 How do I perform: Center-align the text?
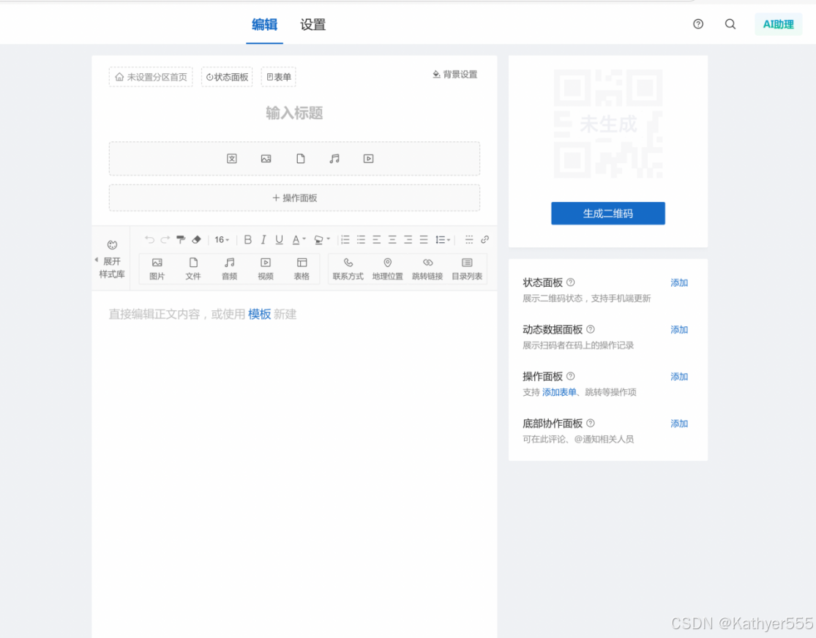[392, 239]
